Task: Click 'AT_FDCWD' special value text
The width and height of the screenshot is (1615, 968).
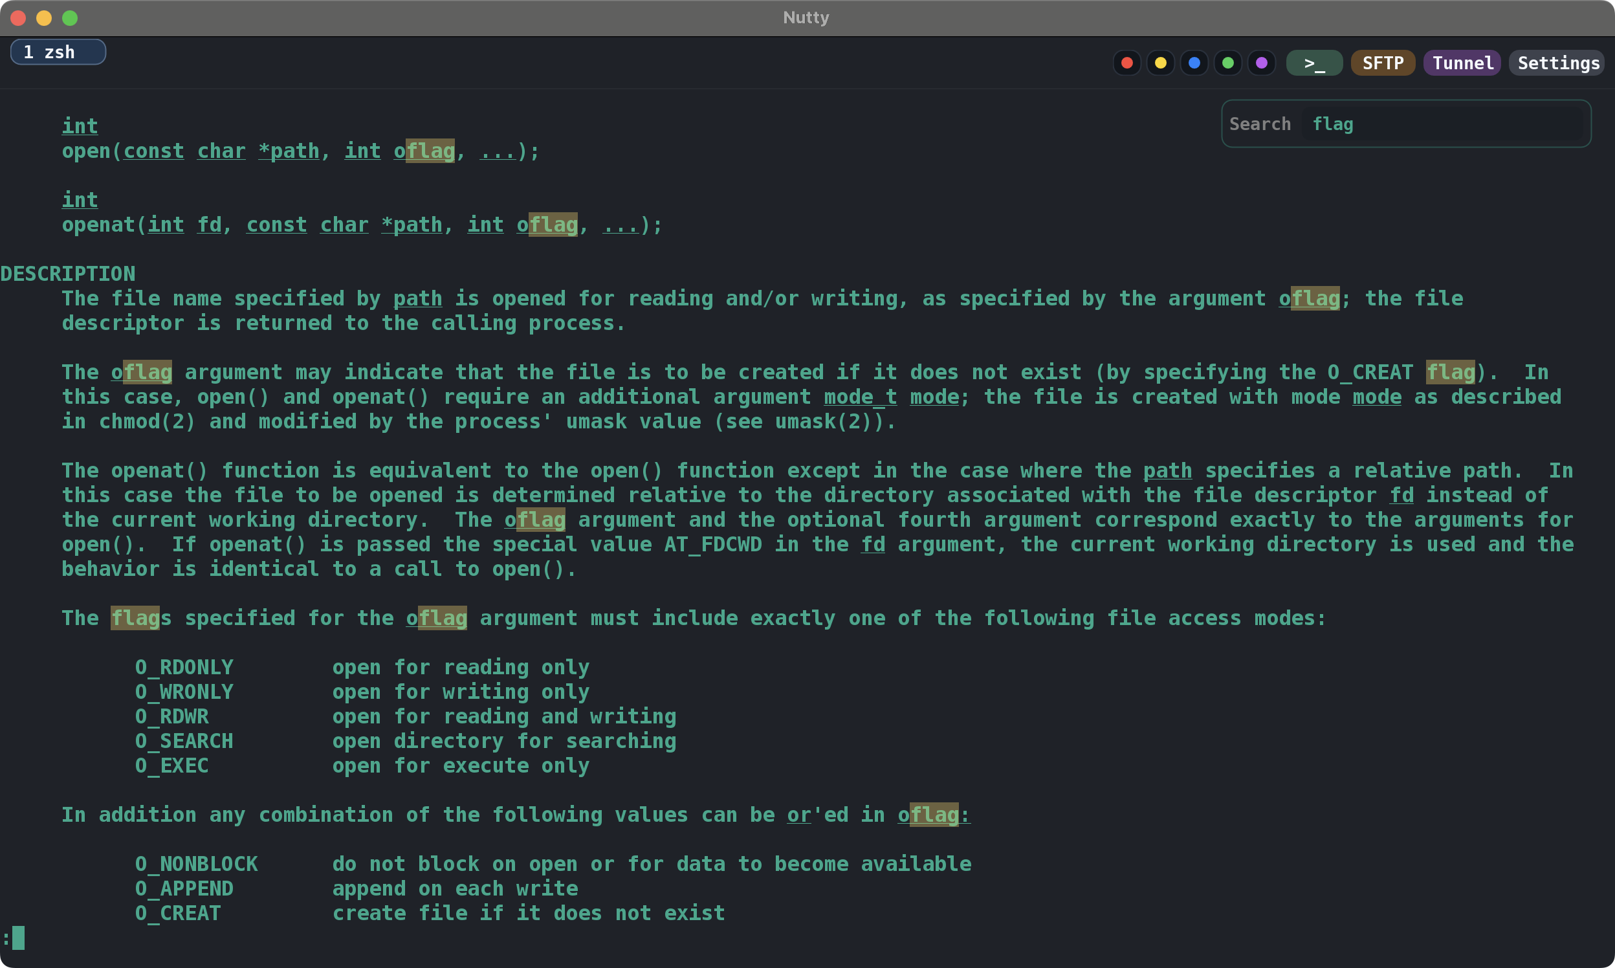Action: tap(713, 545)
